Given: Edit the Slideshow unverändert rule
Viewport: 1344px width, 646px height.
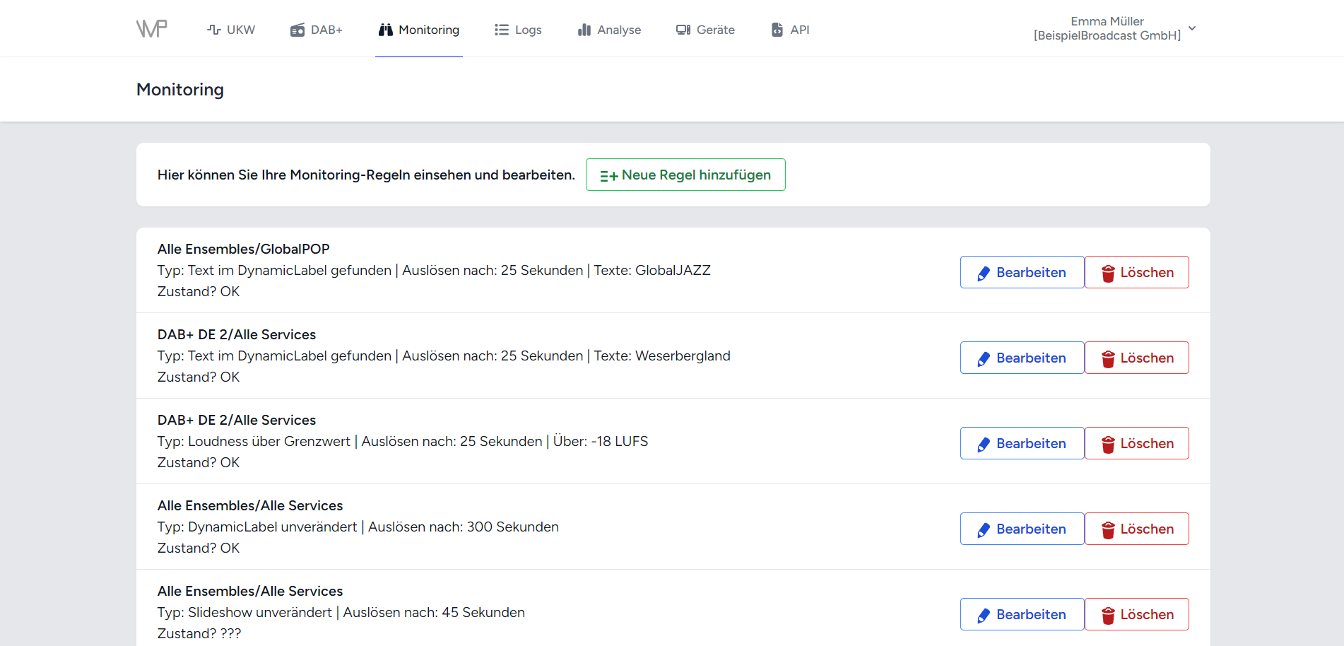Looking at the screenshot, I should [1022, 614].
